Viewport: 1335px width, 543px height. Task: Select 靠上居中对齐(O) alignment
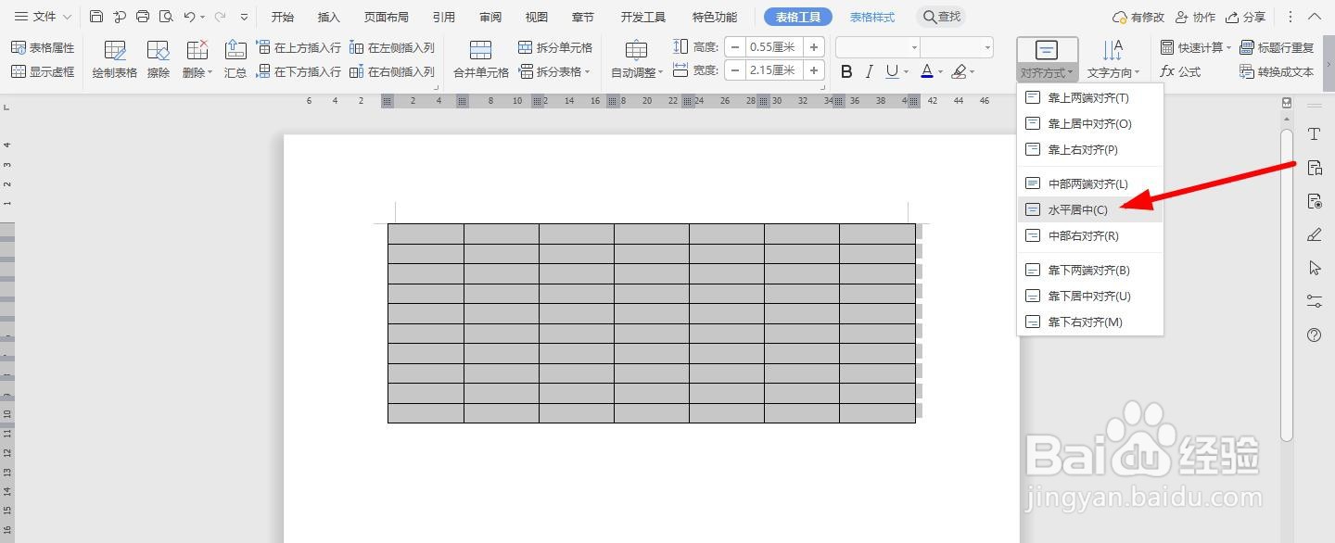(x=1089, y=123)
